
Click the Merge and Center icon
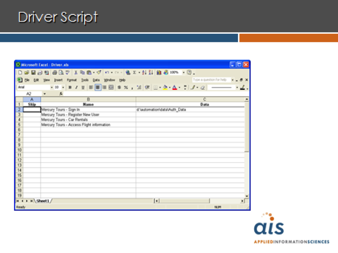click(111, 87)
